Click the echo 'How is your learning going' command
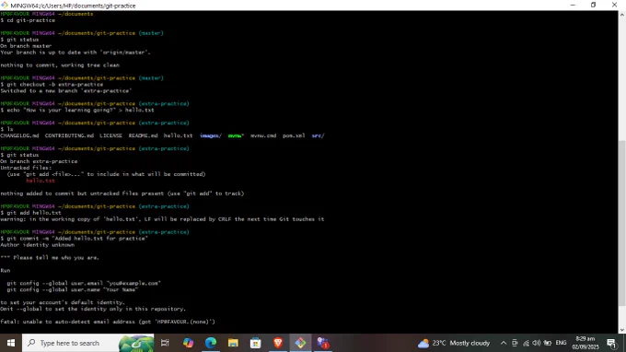 (x=77, y=110)
